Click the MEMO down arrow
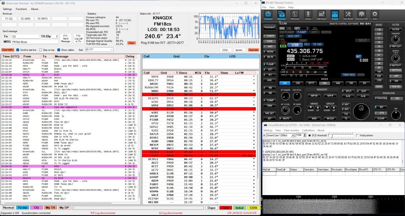Viewport: 405px width, 216px height. [x=310, y=107]
